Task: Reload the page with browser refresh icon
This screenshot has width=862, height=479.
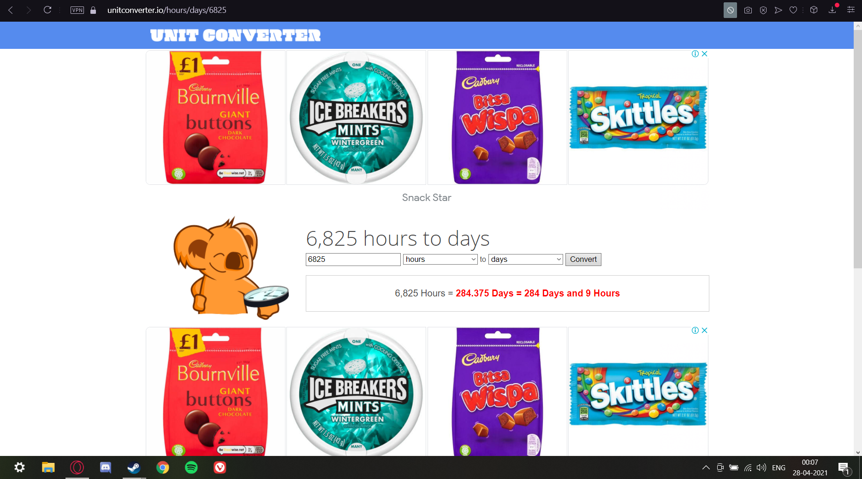Action: point(48,10)
